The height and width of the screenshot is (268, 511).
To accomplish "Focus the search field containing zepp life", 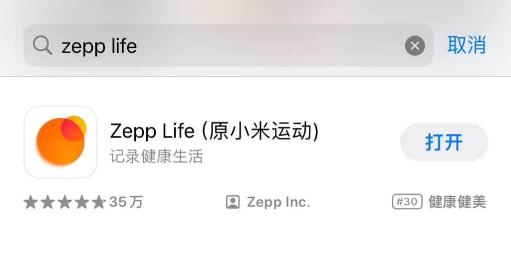I will pyautogui.click(x=229, y=45).
